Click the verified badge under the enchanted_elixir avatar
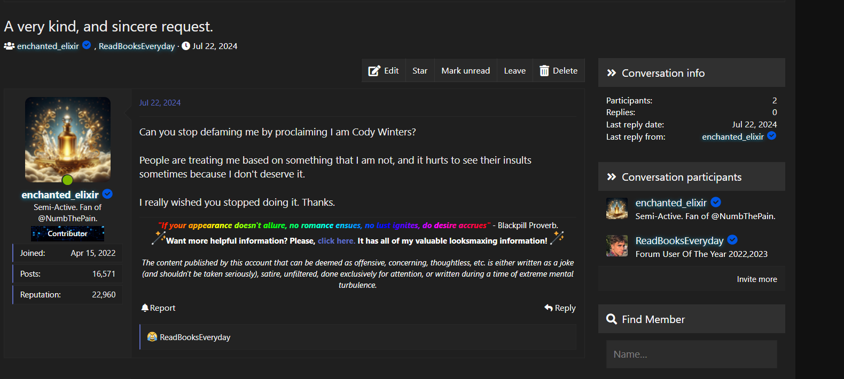 click(107, 194)
